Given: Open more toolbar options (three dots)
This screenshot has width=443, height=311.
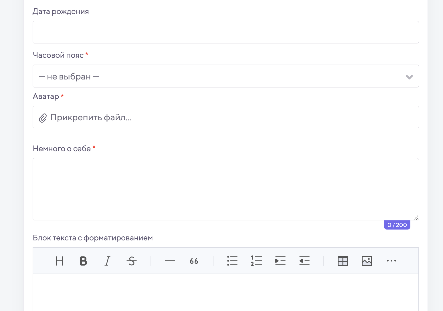Looking at the screenshot, I should click(x=391, y=261).
